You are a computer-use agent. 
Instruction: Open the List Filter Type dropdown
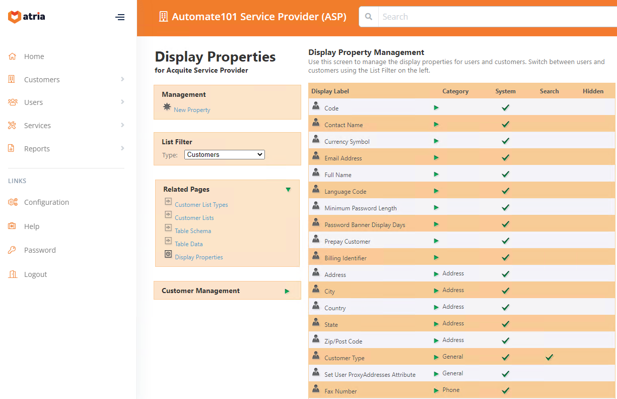tap(224, 154)
